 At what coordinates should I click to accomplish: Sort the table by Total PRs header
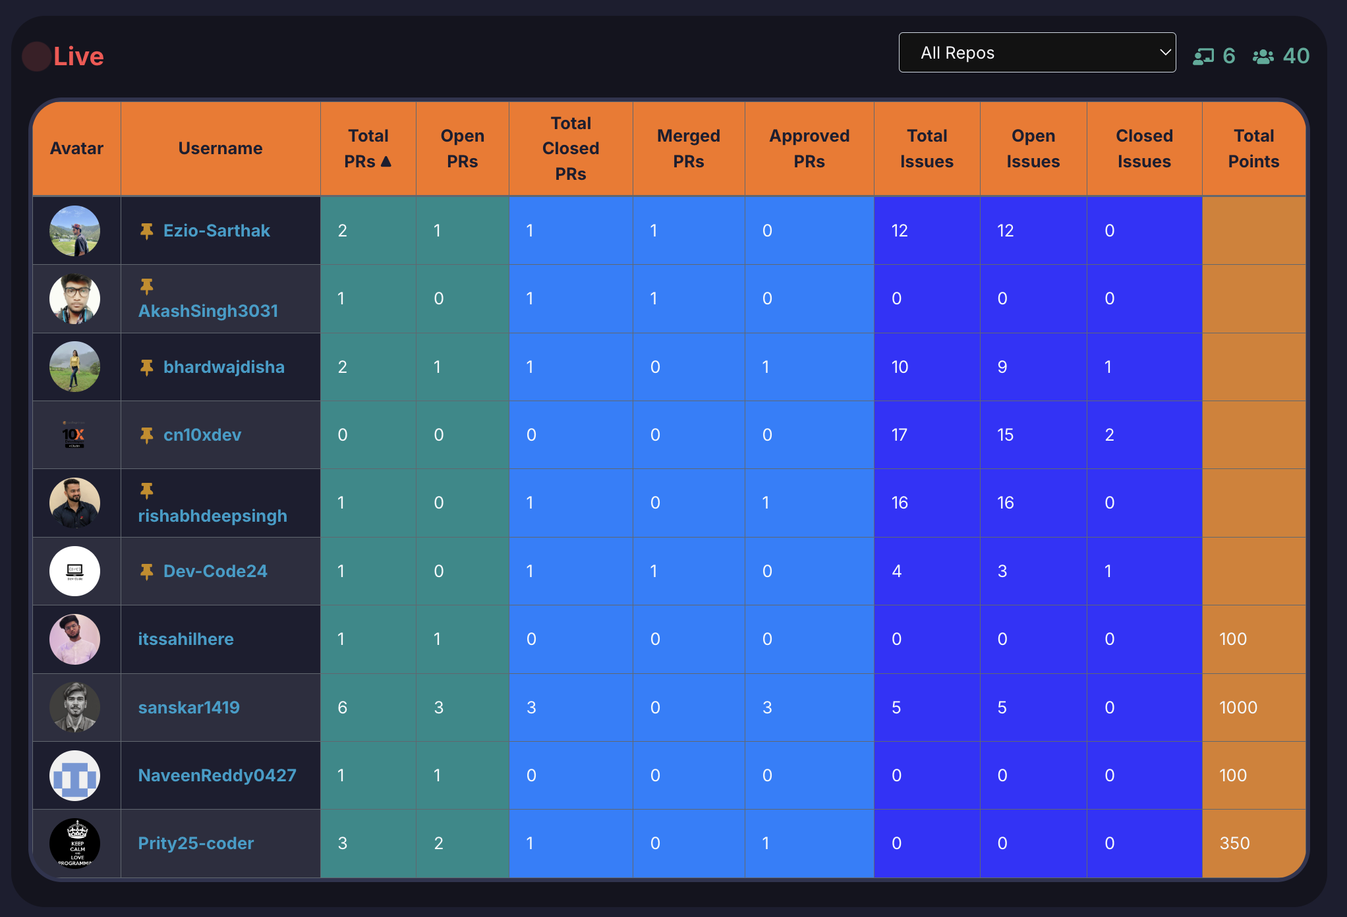click(368, 148)
